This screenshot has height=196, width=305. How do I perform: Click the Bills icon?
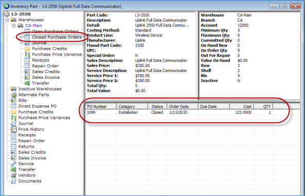point(13,100)
